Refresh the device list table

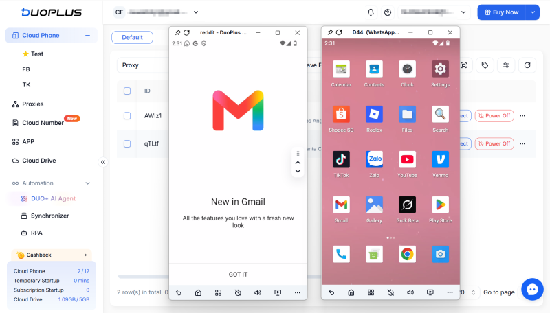pos(527,65)
